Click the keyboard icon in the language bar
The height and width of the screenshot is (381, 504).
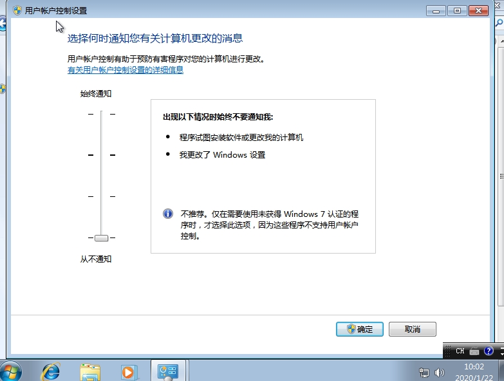click(474, 351)
